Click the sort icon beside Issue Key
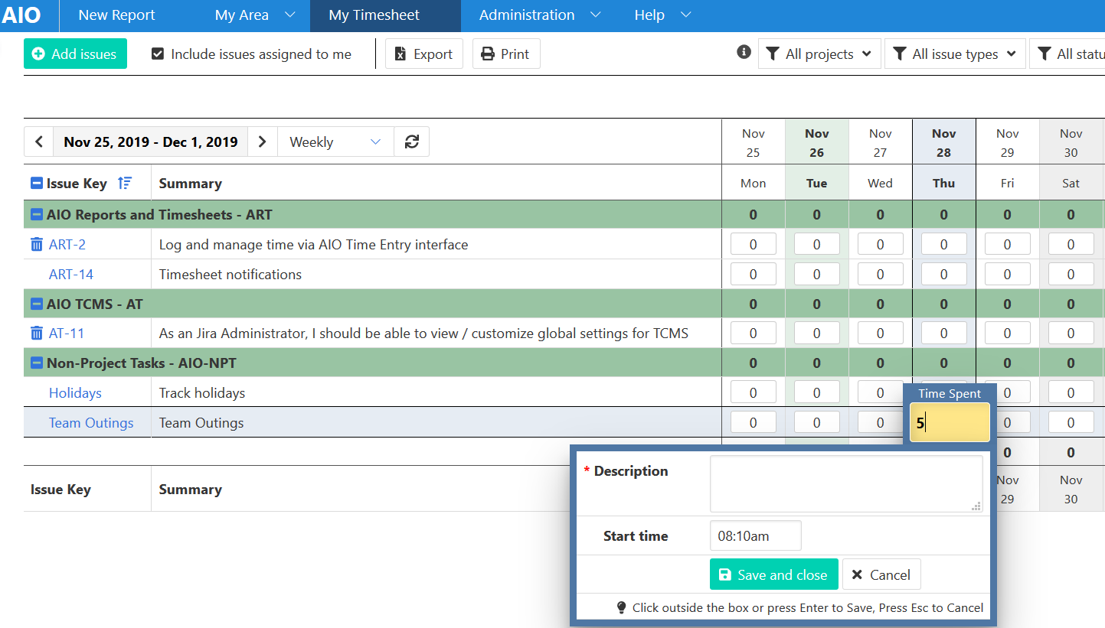Screen dimensions: 1105x628 click(x=125, y=184)
